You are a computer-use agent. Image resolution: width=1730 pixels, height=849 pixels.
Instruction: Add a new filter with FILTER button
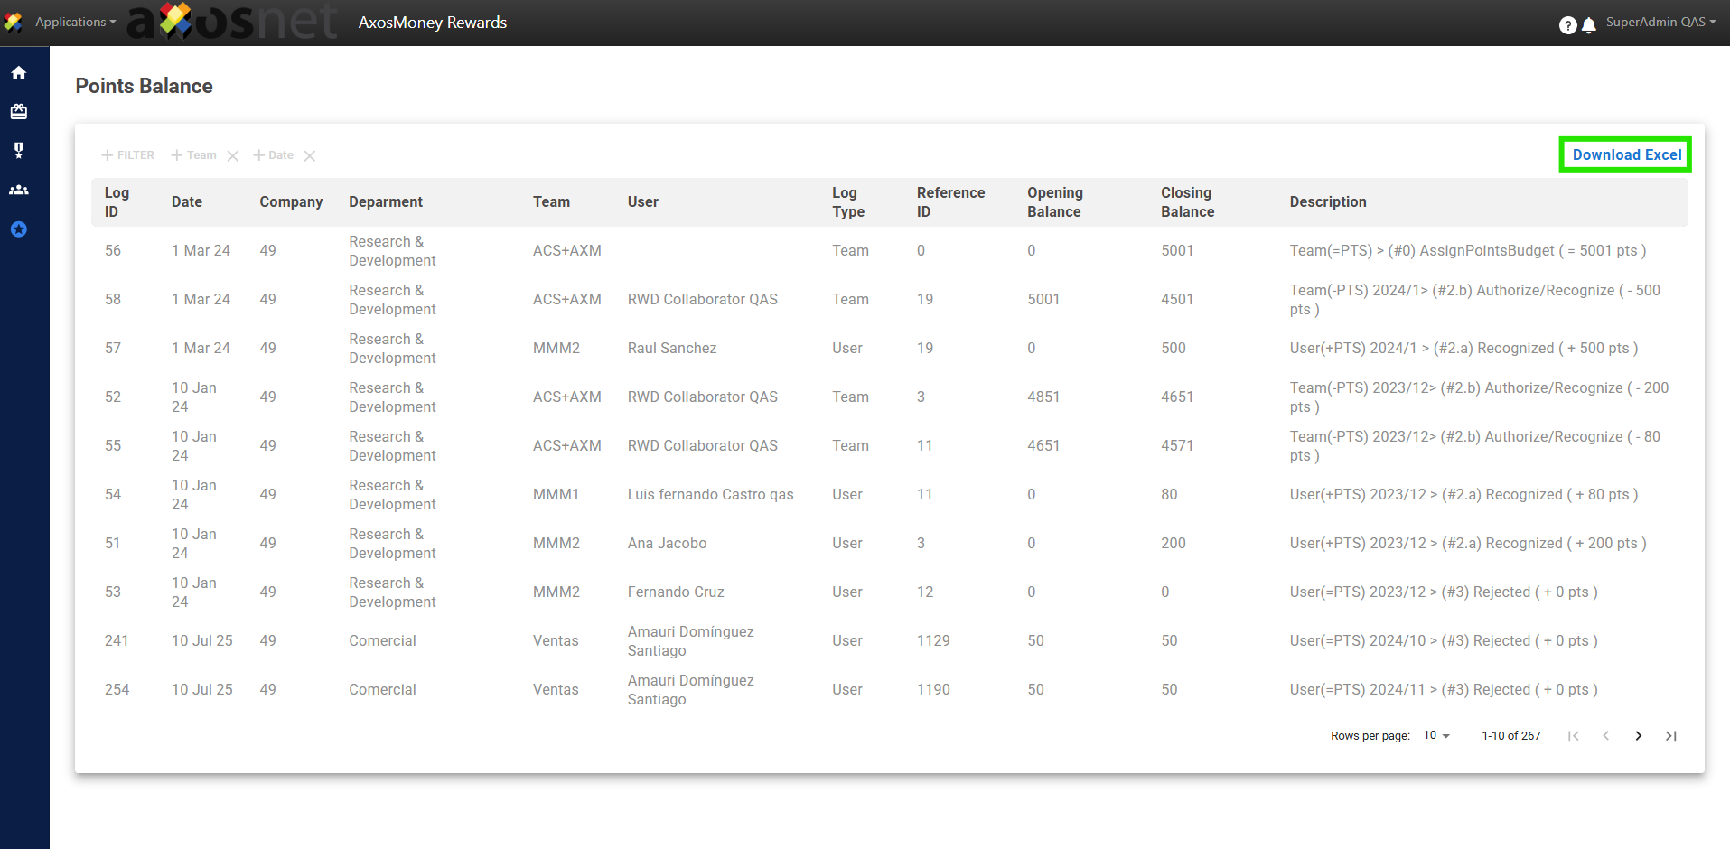coord(128,155)
